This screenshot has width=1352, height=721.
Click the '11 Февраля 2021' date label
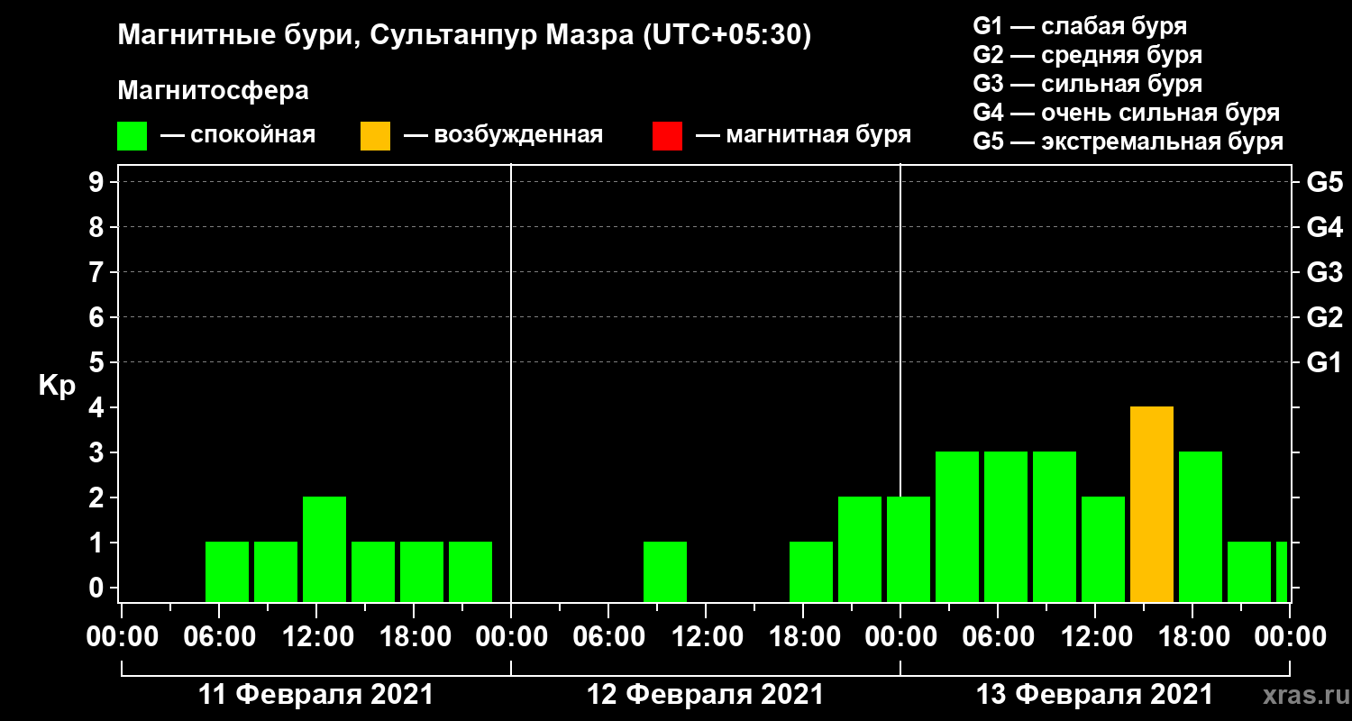(315, 695)
